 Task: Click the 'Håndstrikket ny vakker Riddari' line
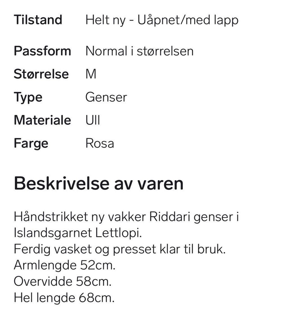tap(126, 217)
